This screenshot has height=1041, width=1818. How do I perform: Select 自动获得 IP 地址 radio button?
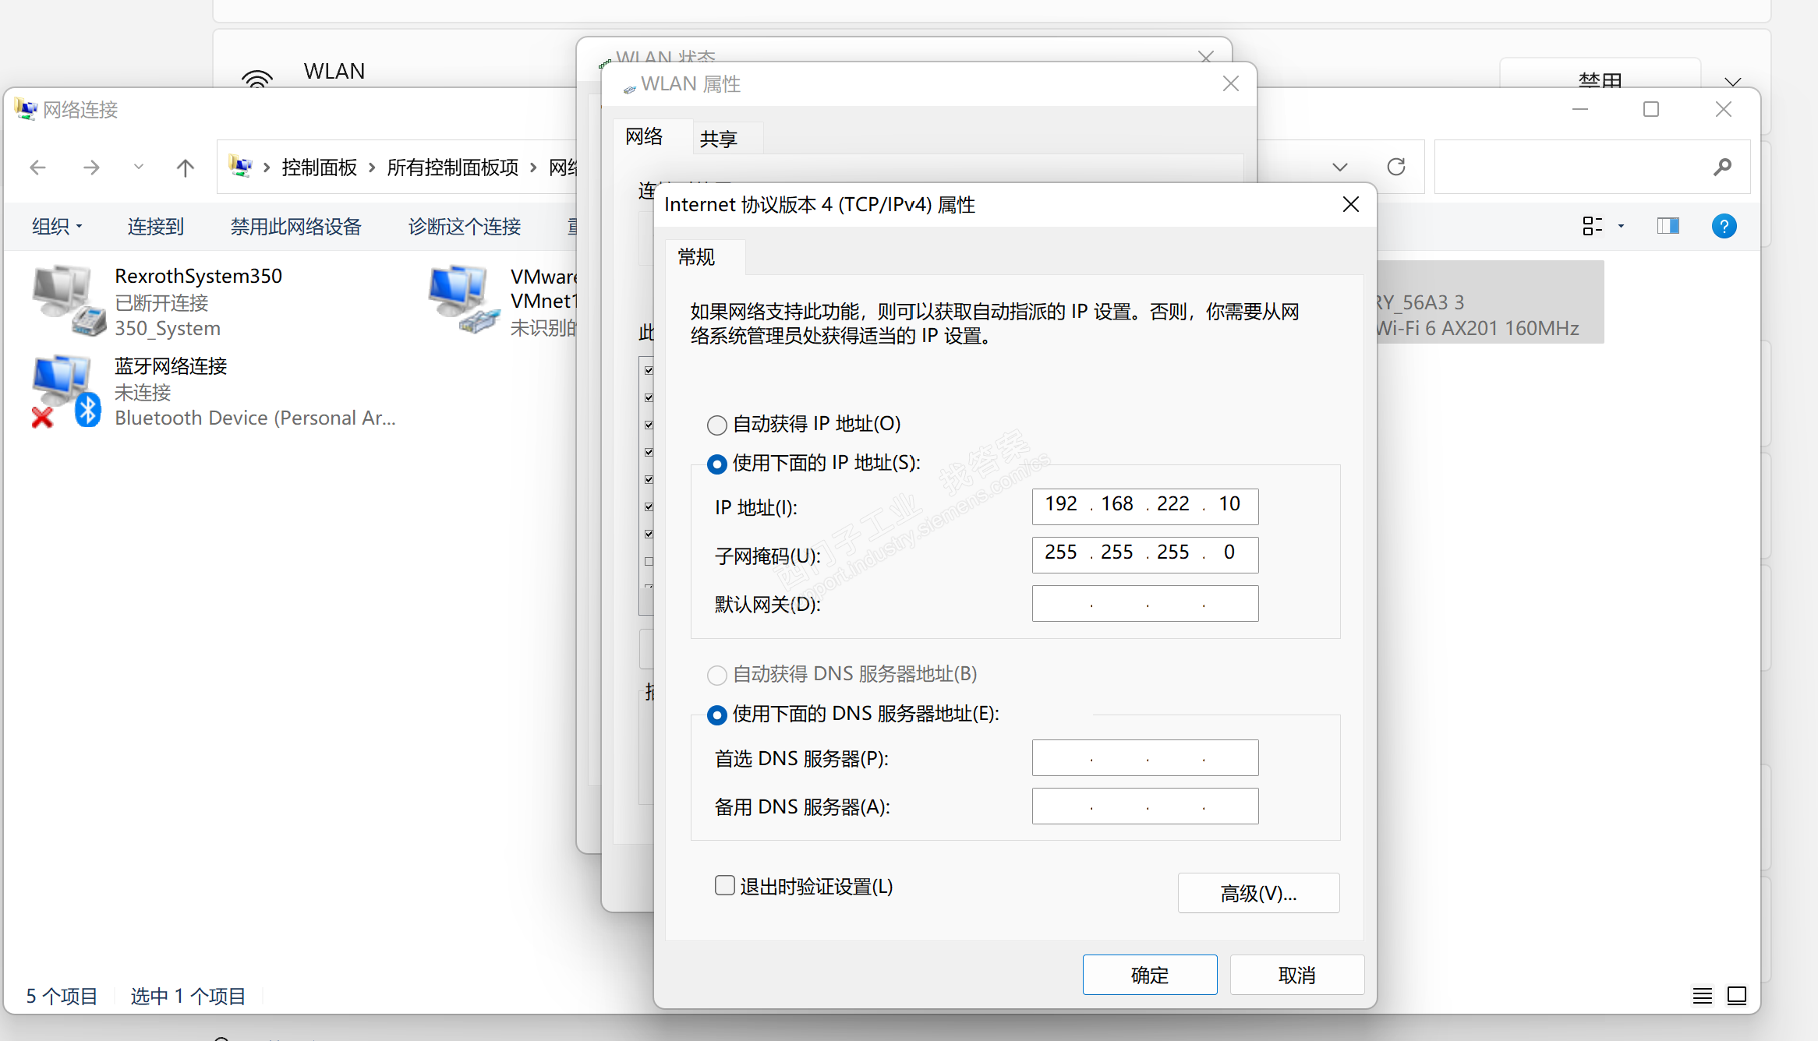(716, 425)
